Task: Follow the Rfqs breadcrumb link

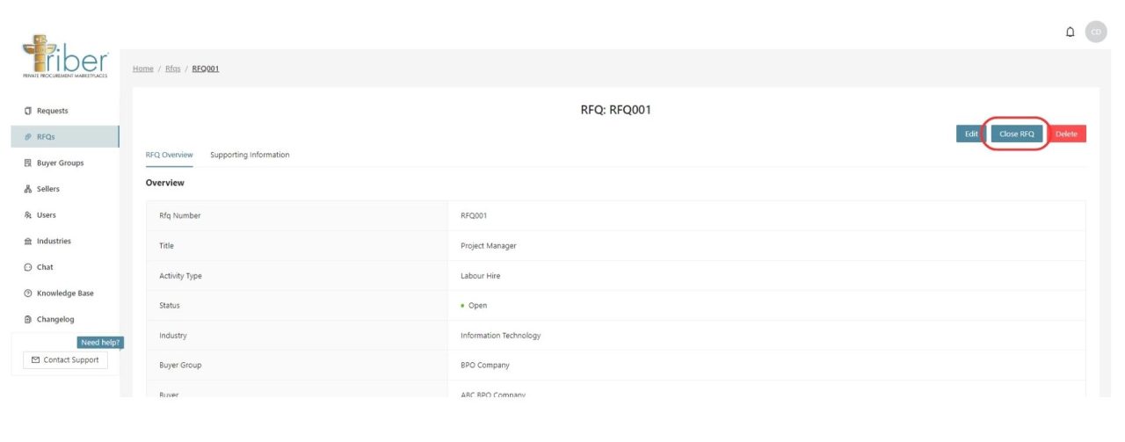Action: click(x=173, y=69)
